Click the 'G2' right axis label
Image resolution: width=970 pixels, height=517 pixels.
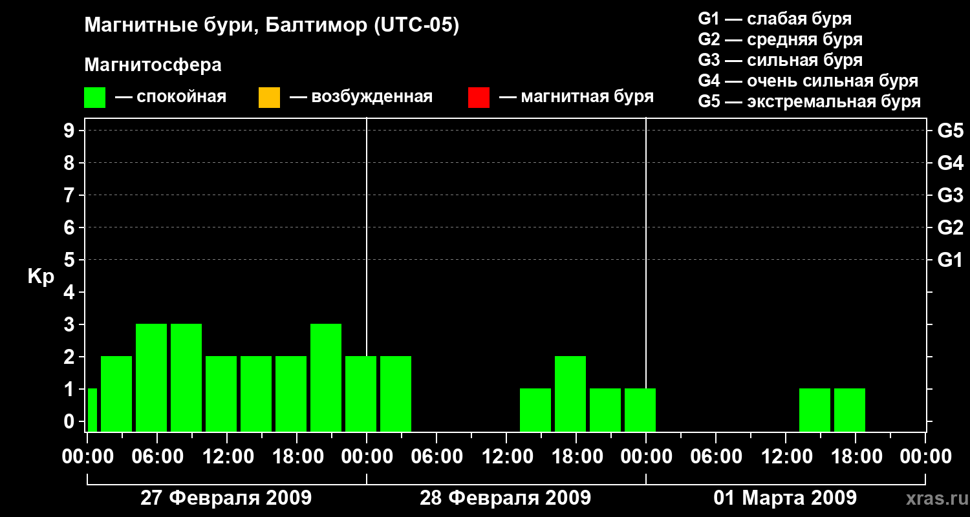pyautogui.click(x=950, y=227)
